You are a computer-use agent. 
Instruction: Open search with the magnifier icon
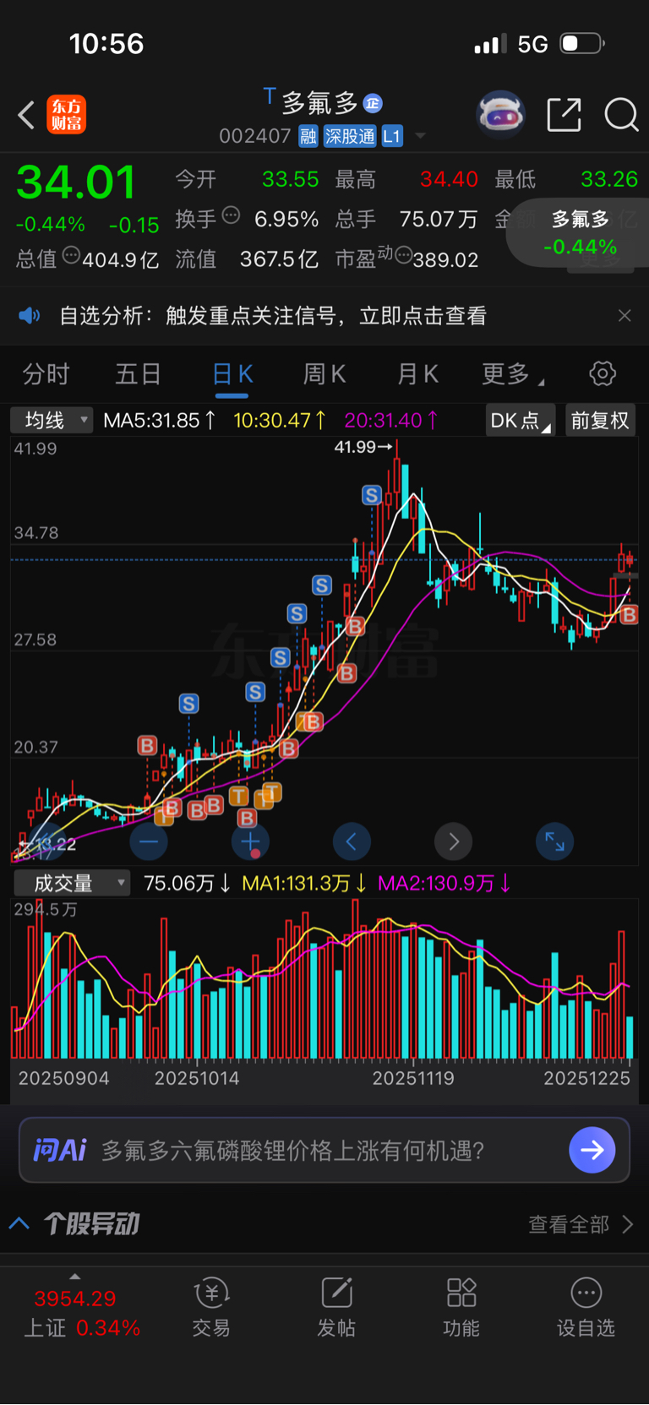[621, 114]
